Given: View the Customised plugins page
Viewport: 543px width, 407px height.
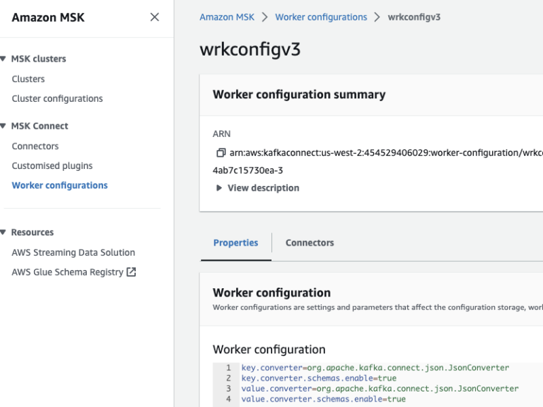Looking at the screenshot, I should pos(52,166).
